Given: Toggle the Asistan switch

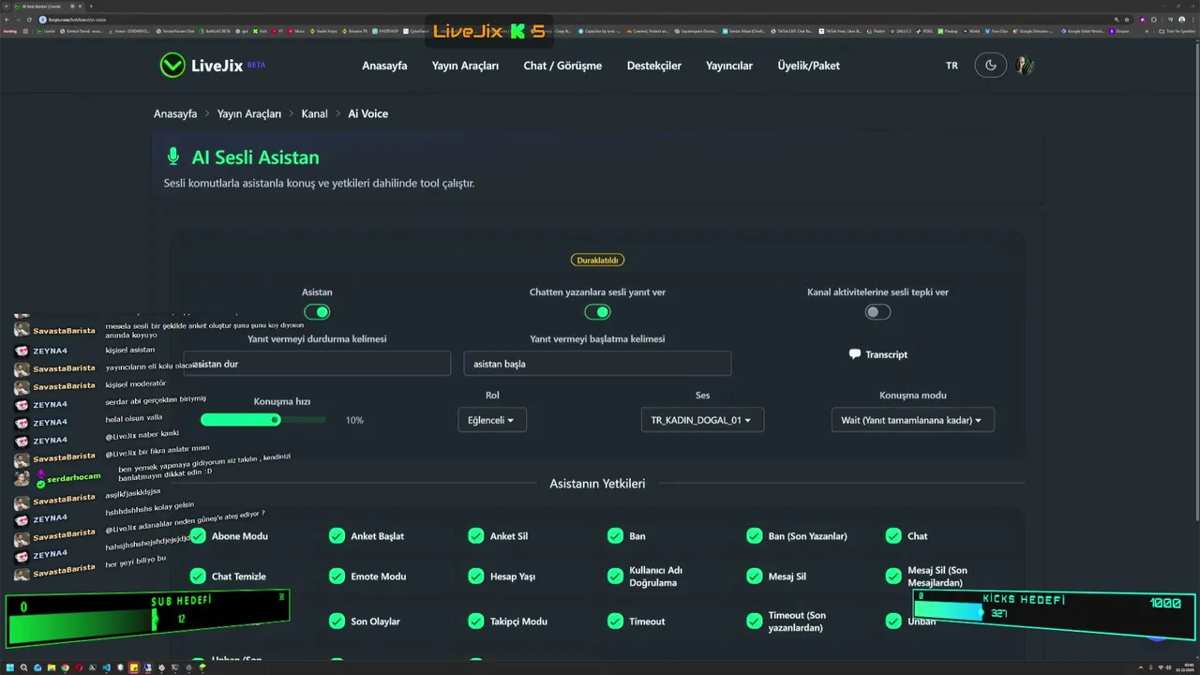Looking at the screenshot, I should click(x=317, y=312).
